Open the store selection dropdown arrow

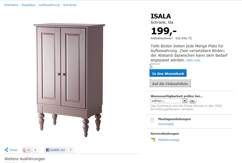(185, 101)
